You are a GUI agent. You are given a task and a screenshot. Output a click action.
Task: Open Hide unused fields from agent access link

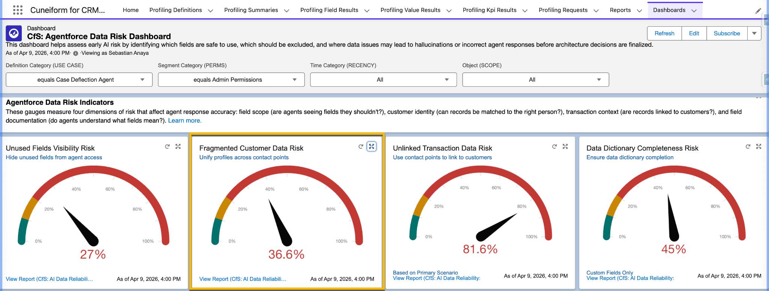click(54, 157)
